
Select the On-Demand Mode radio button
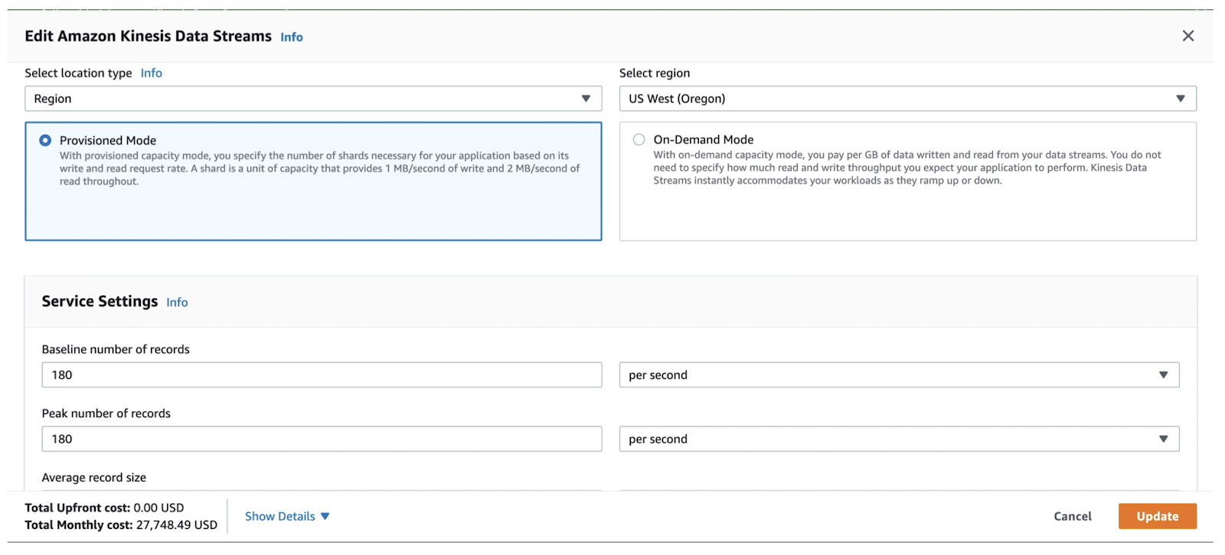pos(639,139)
